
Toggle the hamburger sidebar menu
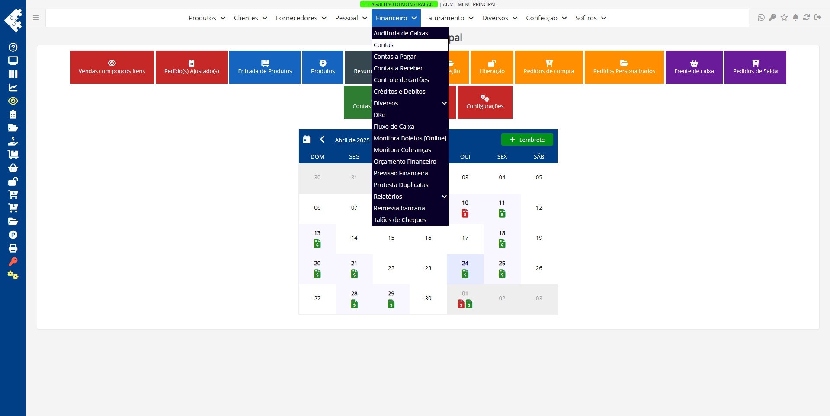(36, 18)
